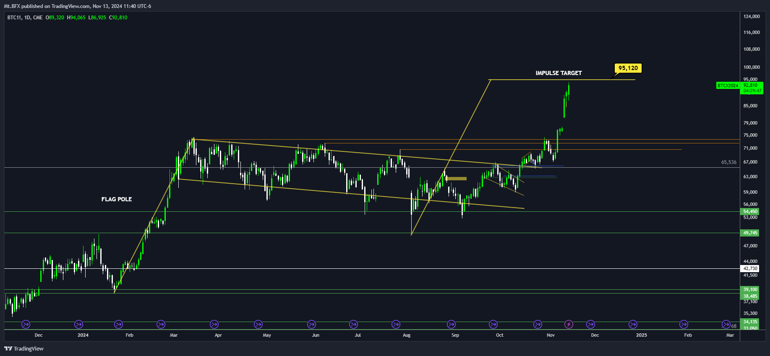Click the close value C92,810
Image resolution: width=770 pixels, height=356 pixels.
tap(118, 18)
